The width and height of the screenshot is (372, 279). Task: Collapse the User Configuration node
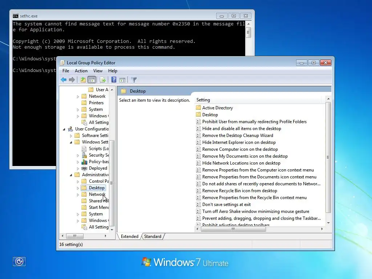pos(64,129)
